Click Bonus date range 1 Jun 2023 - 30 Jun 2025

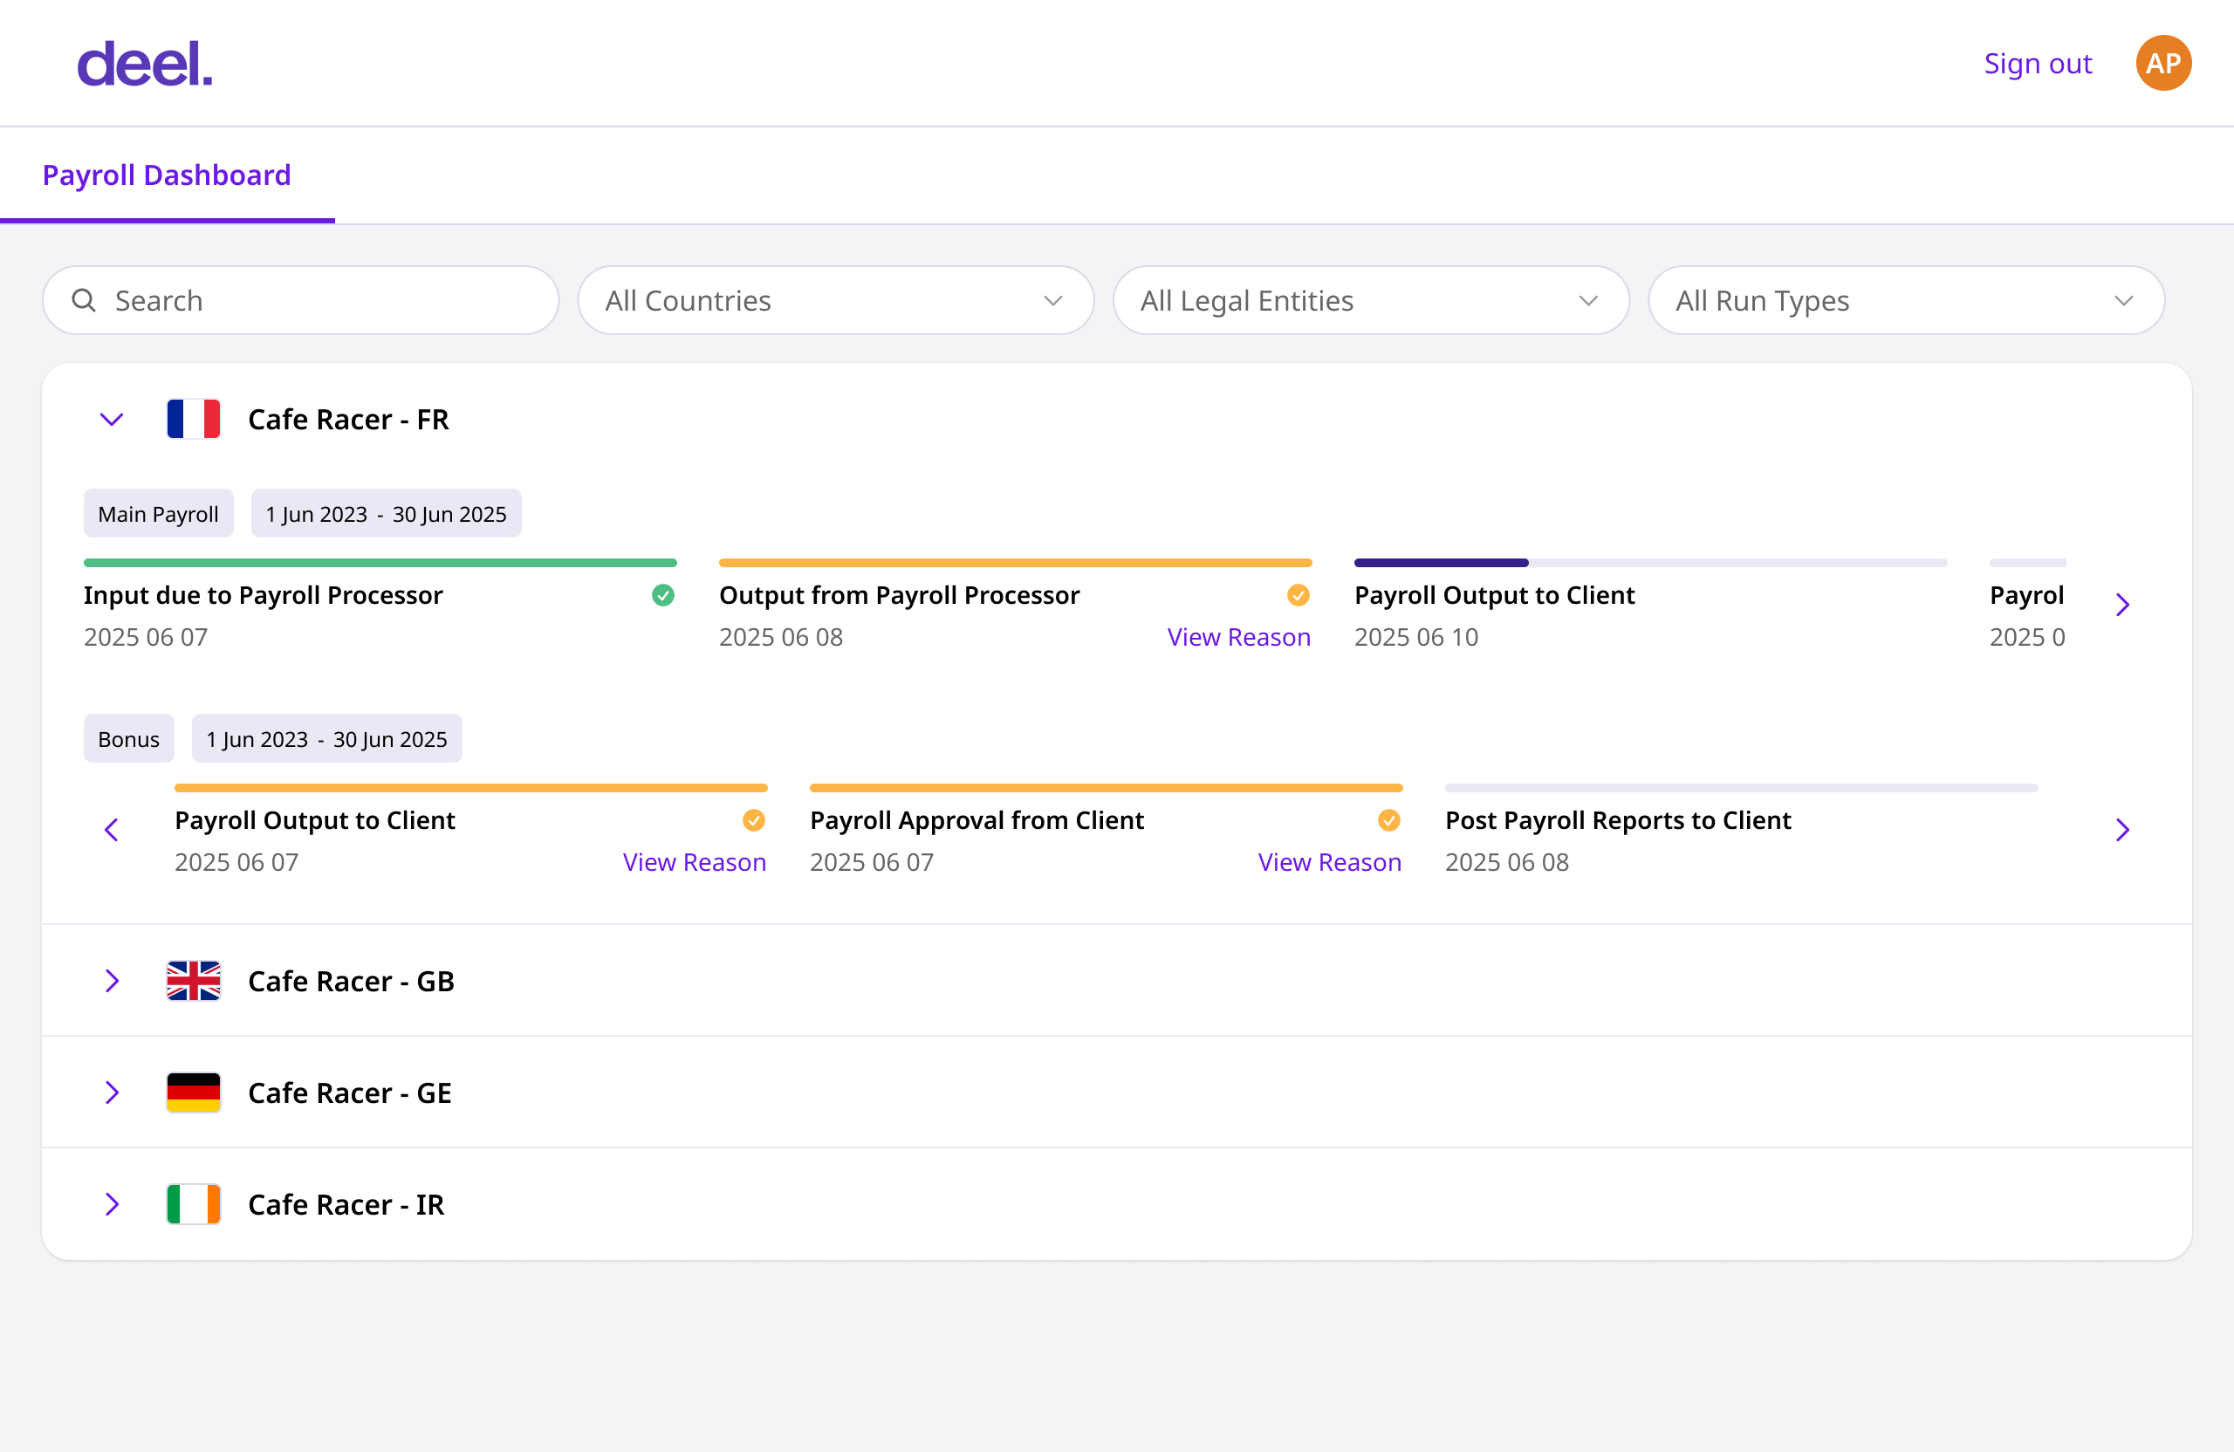[326, 739]
